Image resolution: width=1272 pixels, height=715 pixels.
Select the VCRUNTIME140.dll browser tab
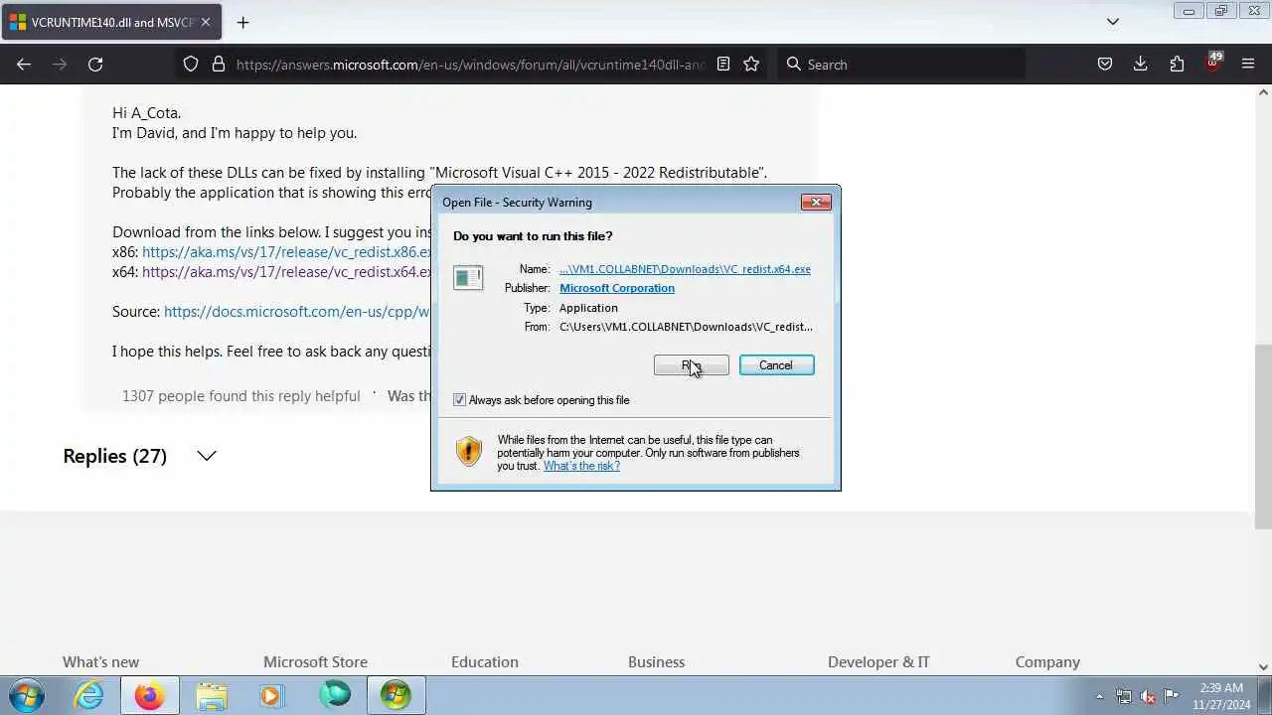(x=111, y=22)
